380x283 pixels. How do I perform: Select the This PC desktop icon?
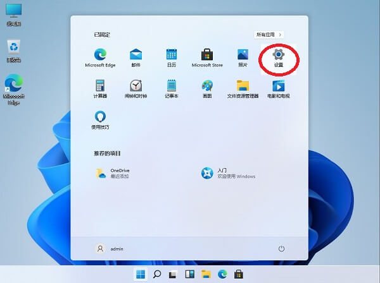(13, 15)
